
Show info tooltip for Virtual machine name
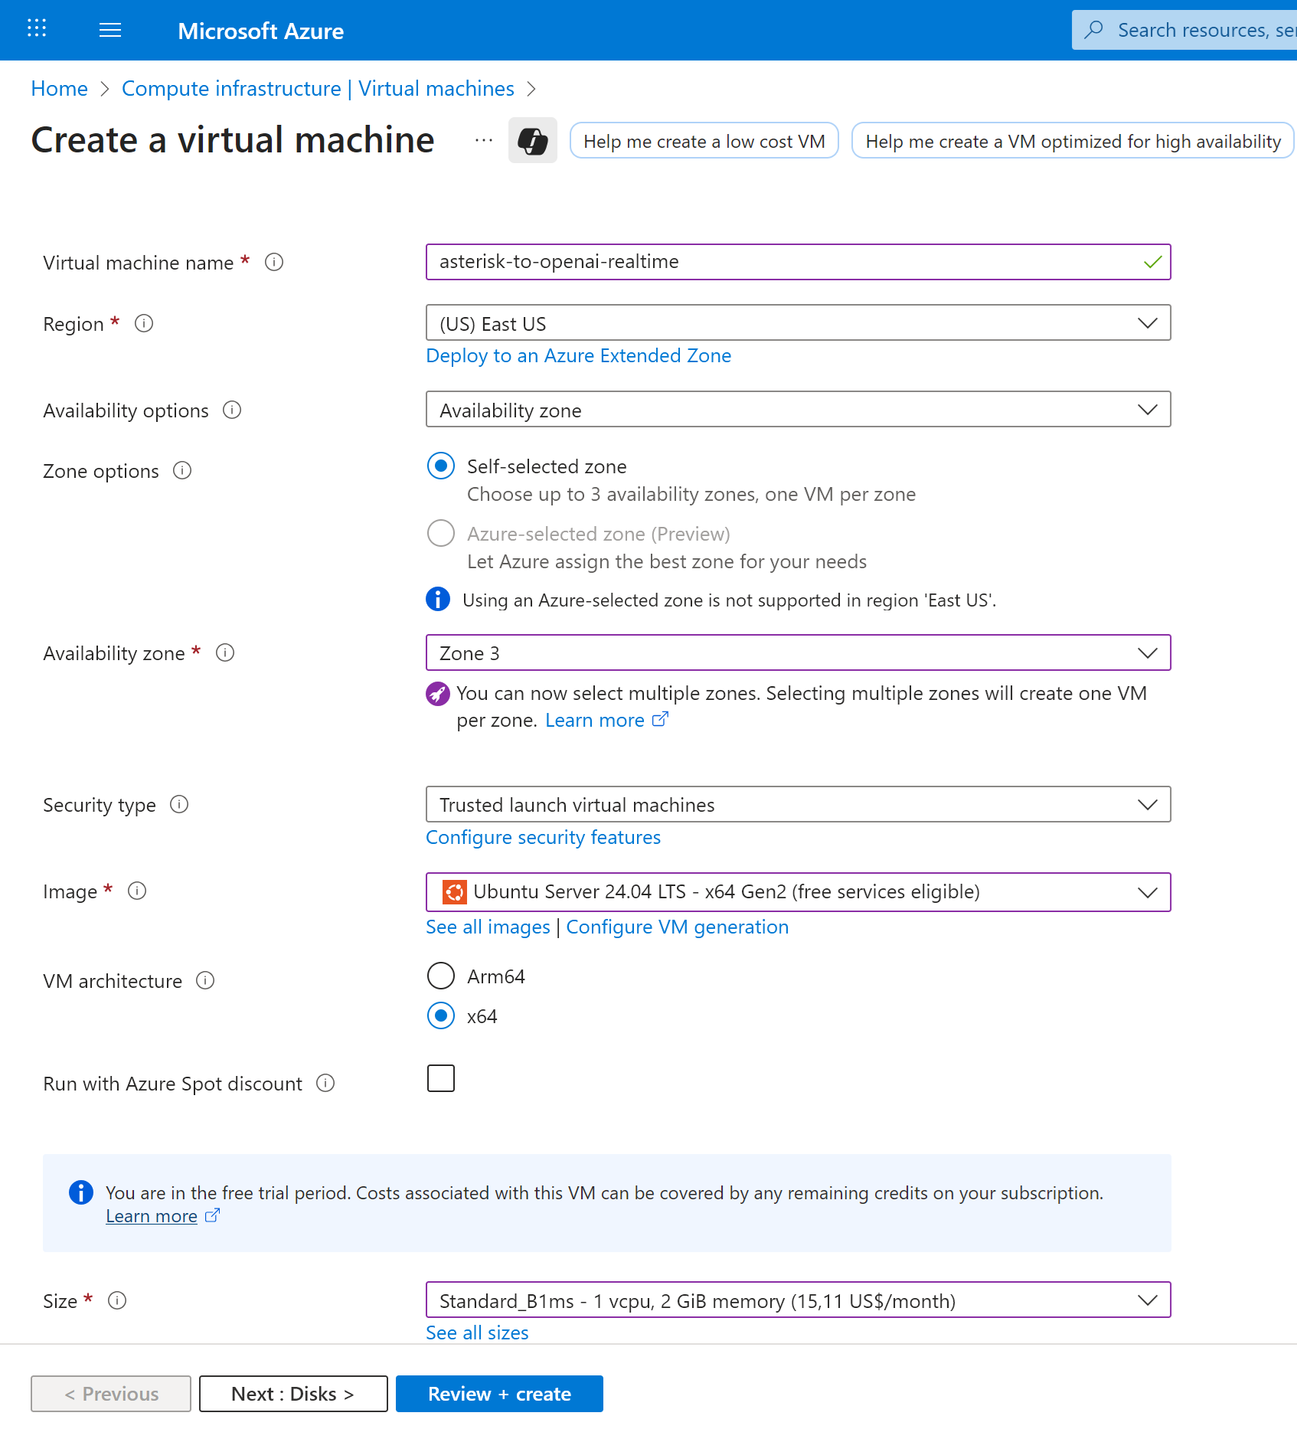pos(274,263)
